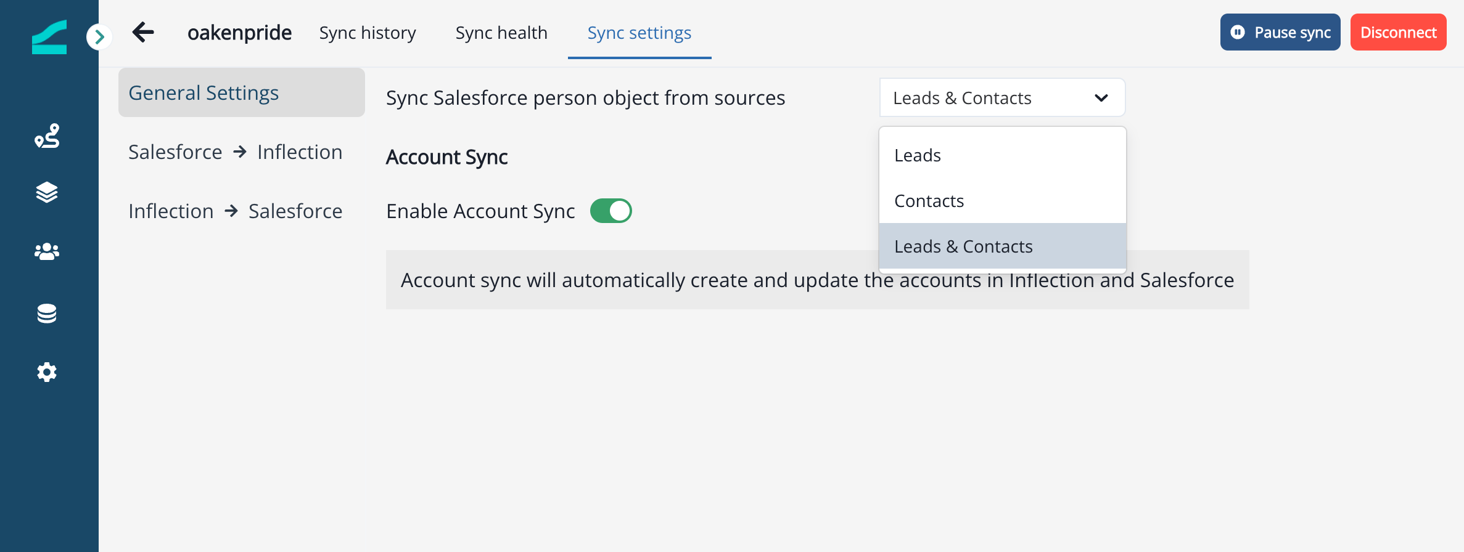Go back using the left arrow
Screen dimensions: 1464x552
(143, 32)
